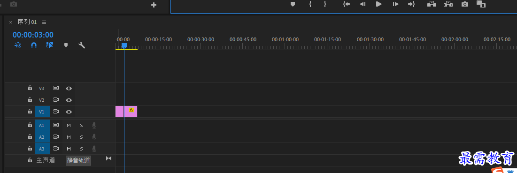517x173 pixels.
Task: Step back one frame
Action: (363, 4)
